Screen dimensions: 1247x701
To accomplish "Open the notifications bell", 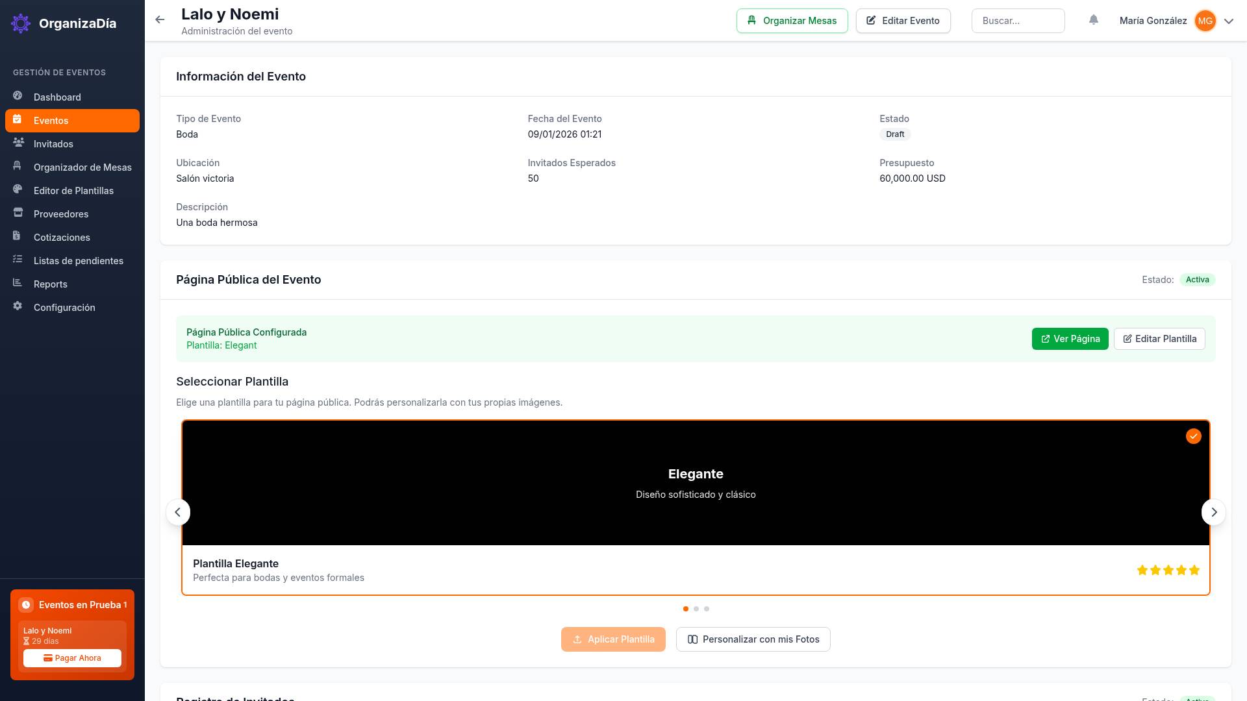I will 1094,20.
